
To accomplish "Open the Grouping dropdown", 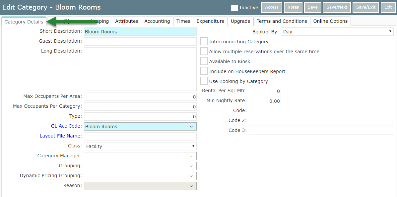I will click(x=140, y=166).
